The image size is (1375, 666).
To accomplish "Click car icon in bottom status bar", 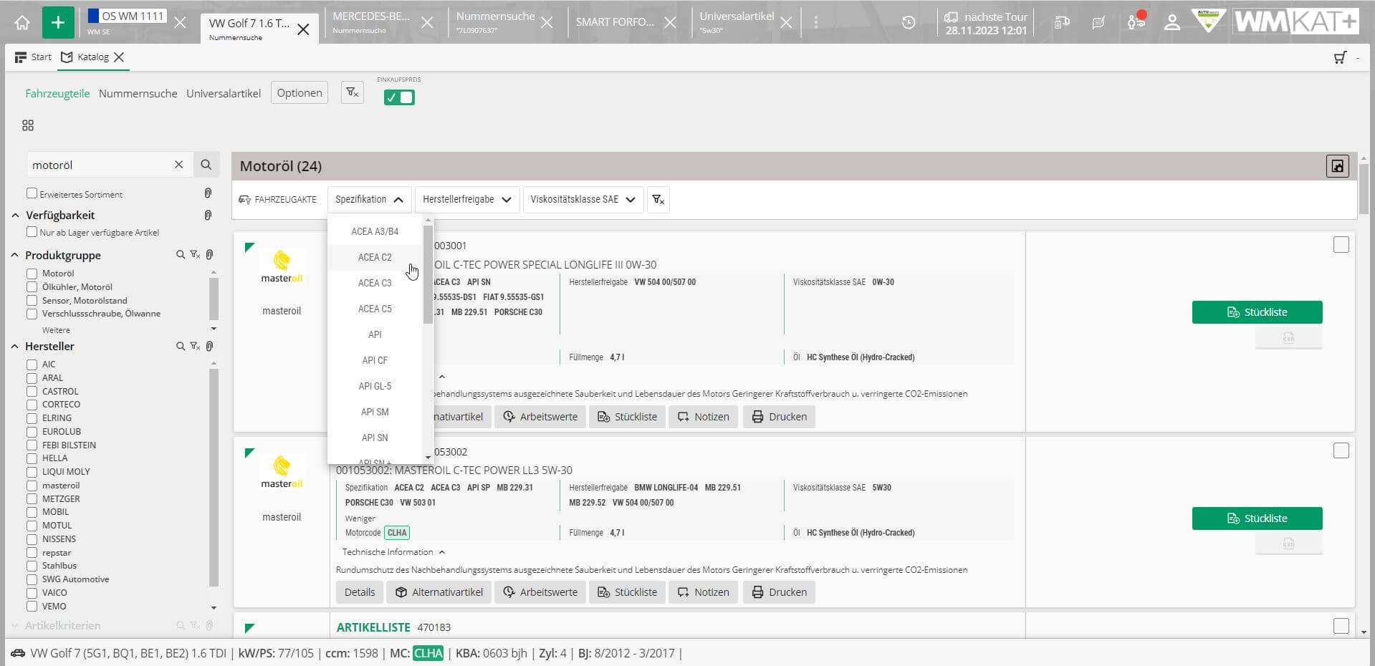I will (18, 653).
